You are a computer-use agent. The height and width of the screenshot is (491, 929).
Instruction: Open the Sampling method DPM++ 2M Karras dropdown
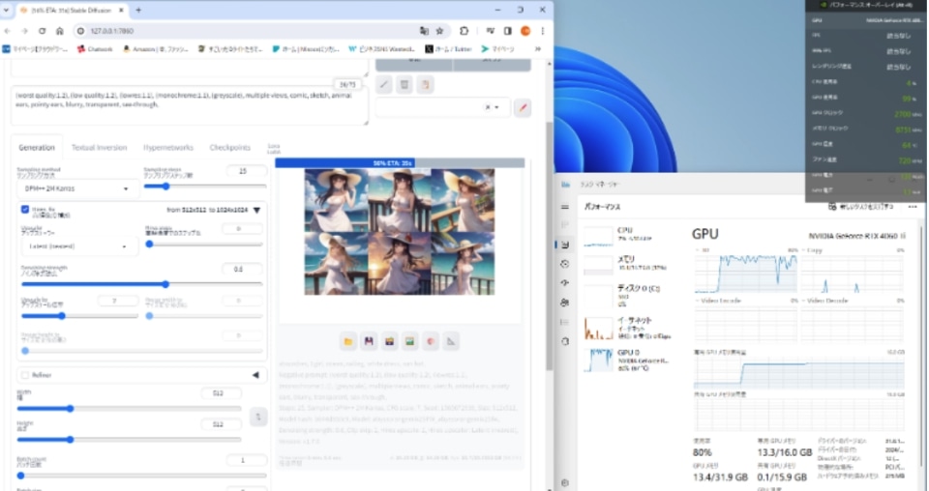(x=78, y=188)
